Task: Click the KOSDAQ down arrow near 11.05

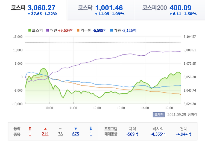Action: pos(96,14)
